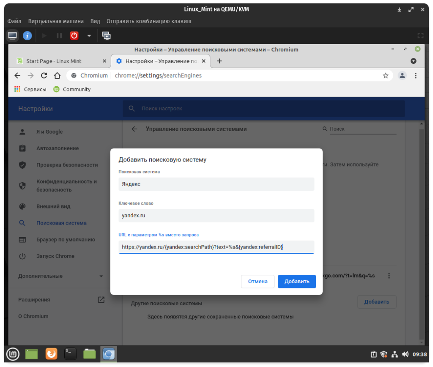Open Firefox from the taskbar

point(51,353)
